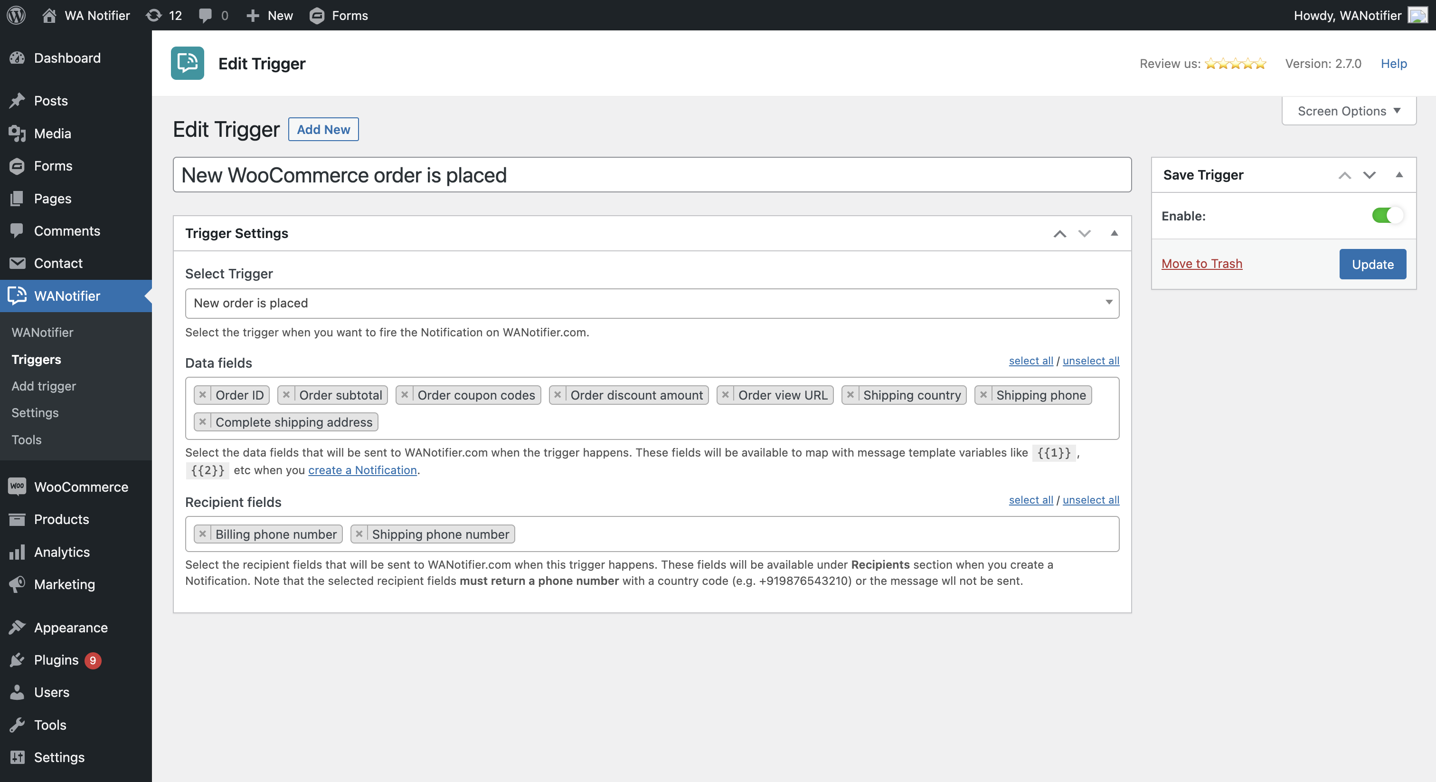Remove the Billing phone number recipient tag
This screenshot has width=1436, height=782.
pyautogui.click(x=203, y=534)
